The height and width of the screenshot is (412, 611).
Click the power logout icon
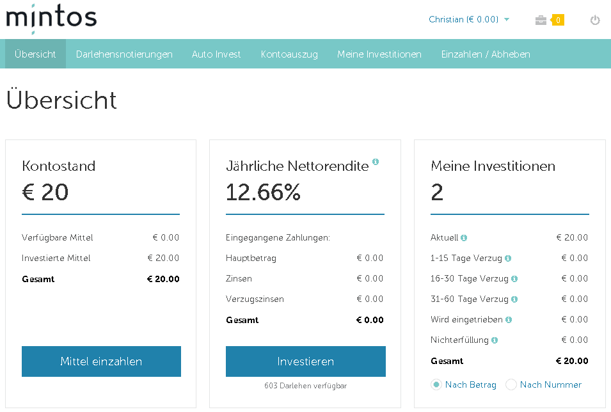coord(594,20)
